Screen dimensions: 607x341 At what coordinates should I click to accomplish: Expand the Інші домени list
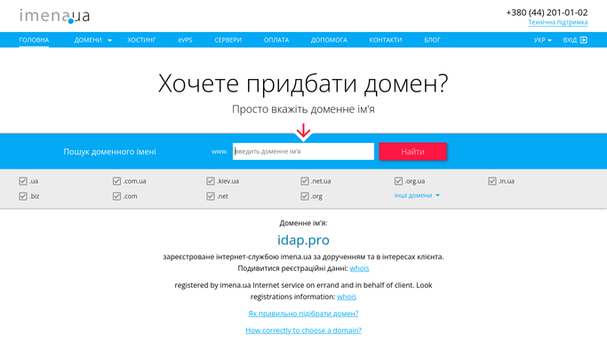[x=417, y=195]
